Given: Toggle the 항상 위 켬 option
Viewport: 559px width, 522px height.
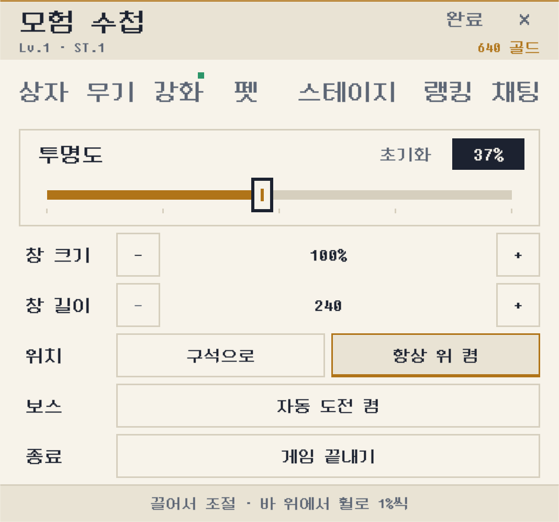Looking at the screenshot, I should coord(435,355).
